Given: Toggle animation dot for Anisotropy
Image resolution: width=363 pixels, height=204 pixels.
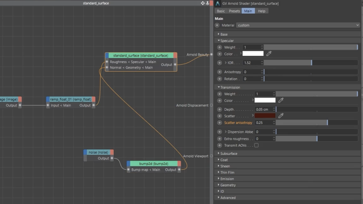Looking at the screenshot, I should 220,72.
